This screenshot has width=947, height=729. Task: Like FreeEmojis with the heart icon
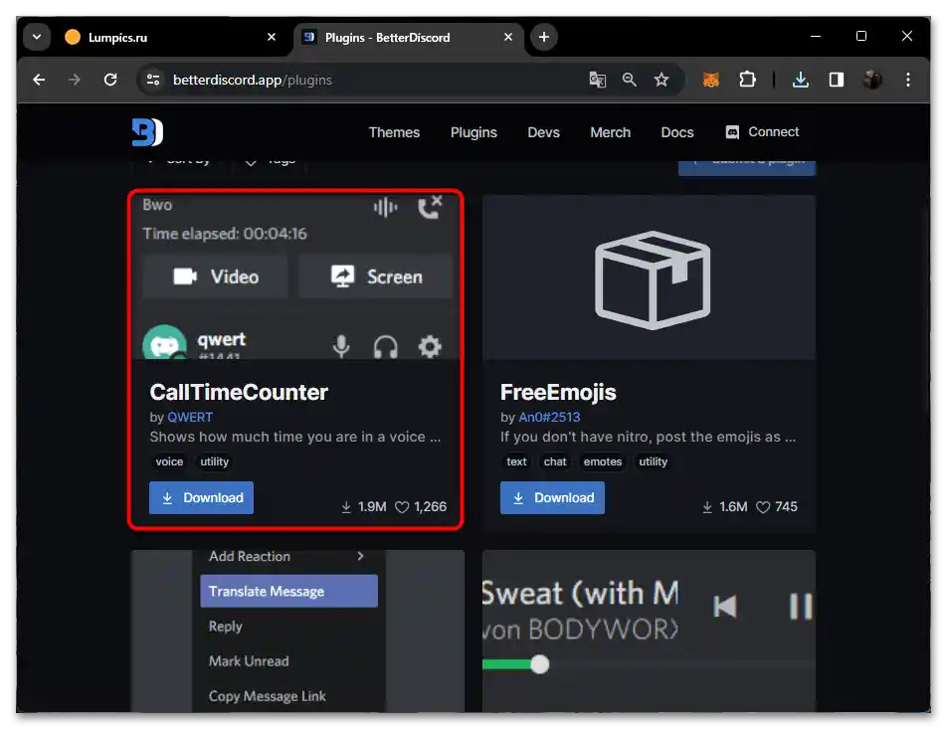763,507
